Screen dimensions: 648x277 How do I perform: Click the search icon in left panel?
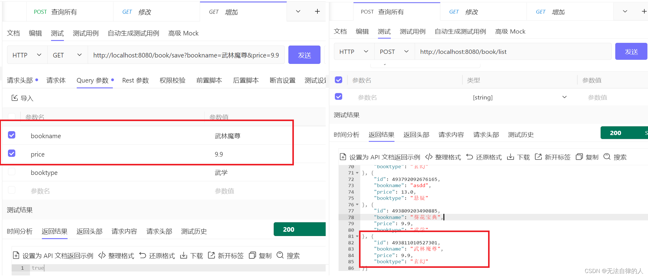tap(280, 255)
